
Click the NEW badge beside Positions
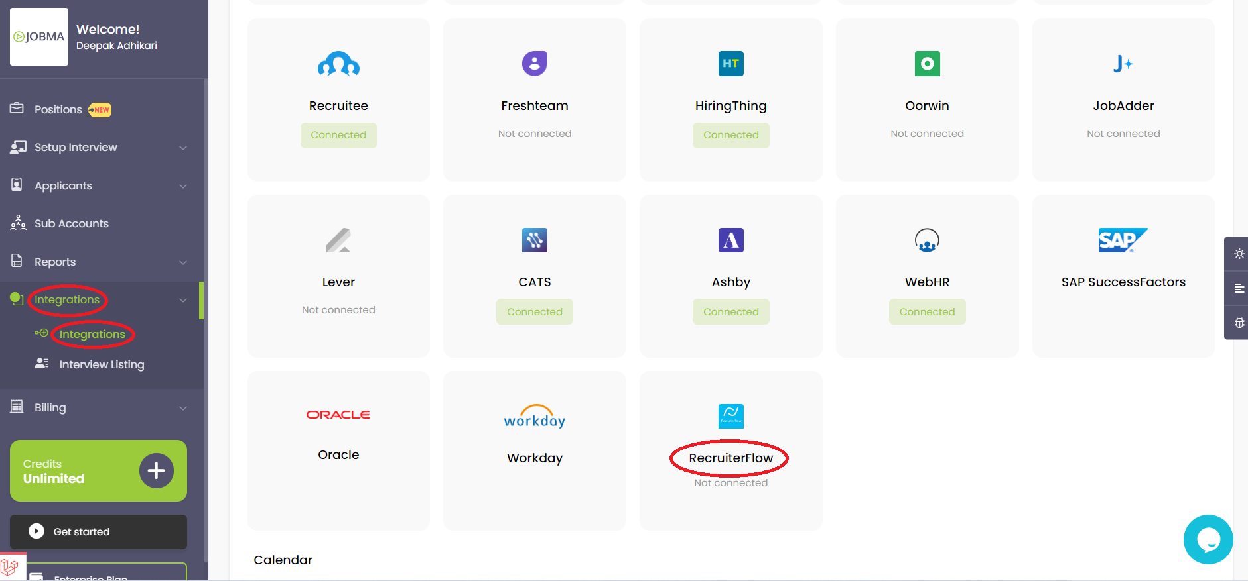tap(100, 110)
